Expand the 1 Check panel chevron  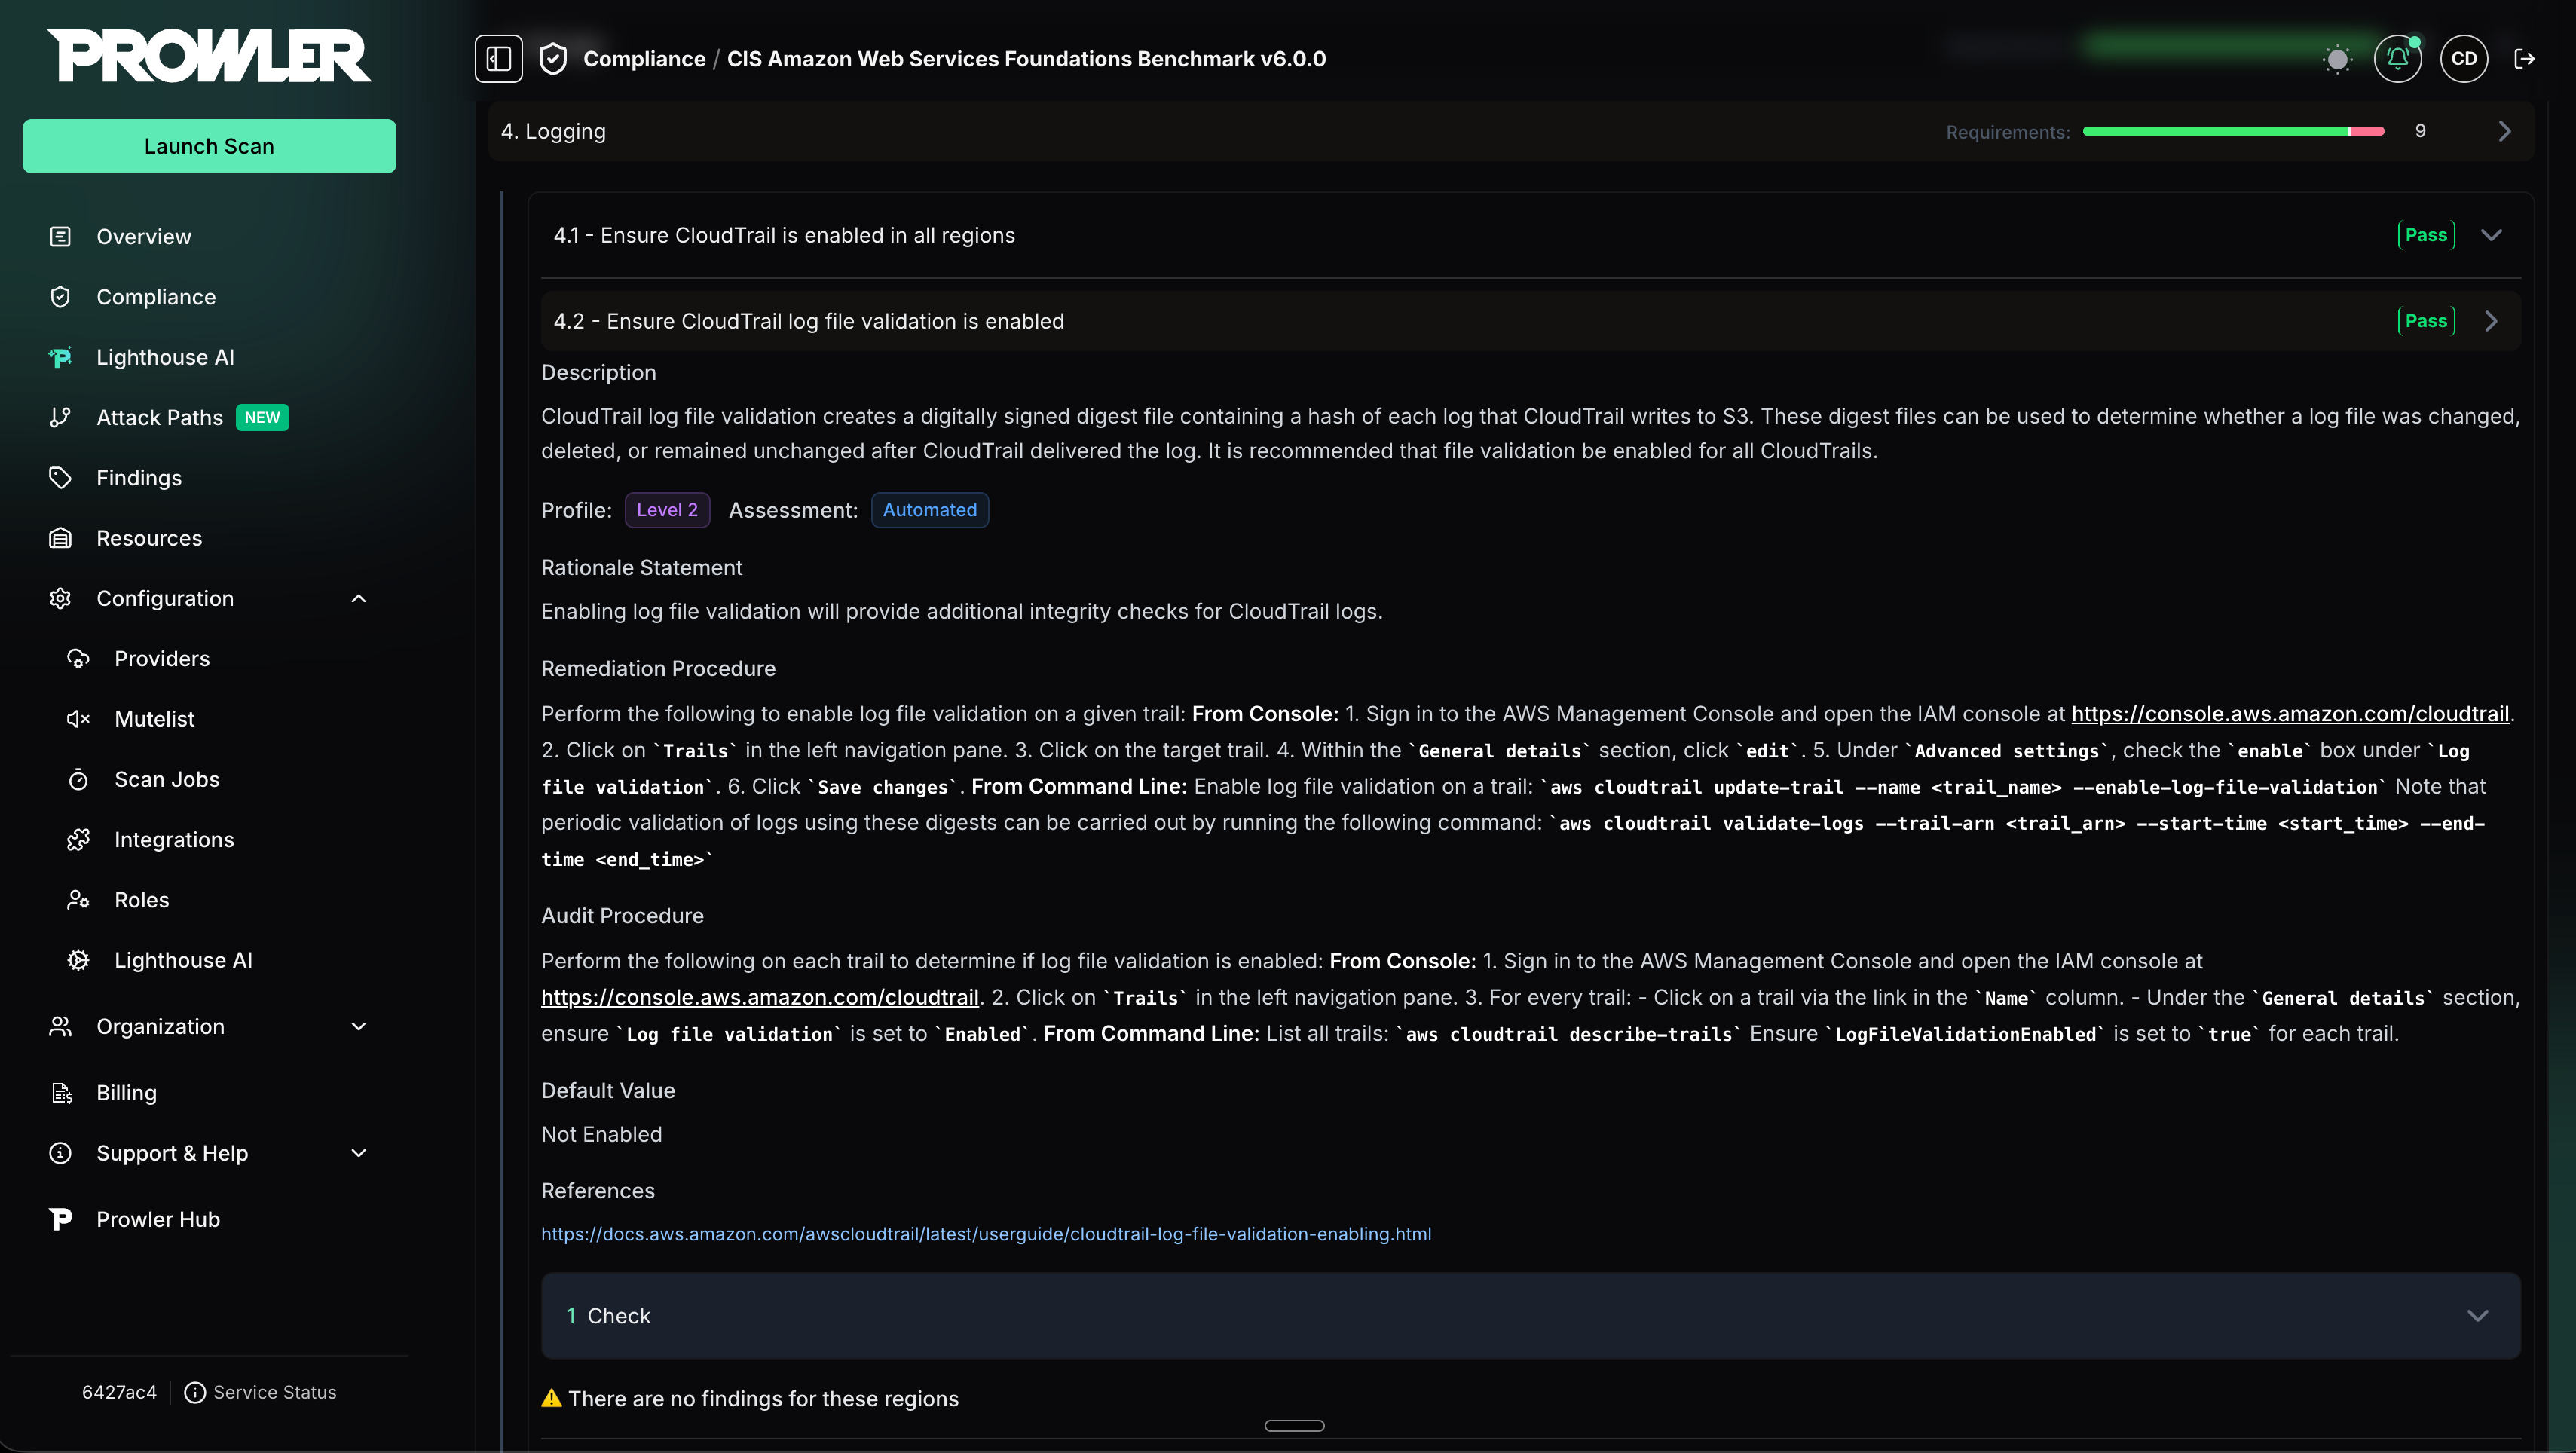click(2477, 1316)
